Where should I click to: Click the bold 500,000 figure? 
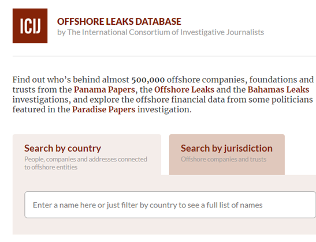pyautogui.click(x=148, y=80)
